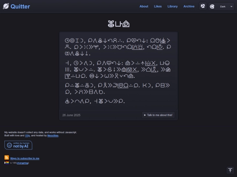Screen dimensions: 237x177
Task: Toggle the crossed-out bell icon button
Action: (203, 6)
